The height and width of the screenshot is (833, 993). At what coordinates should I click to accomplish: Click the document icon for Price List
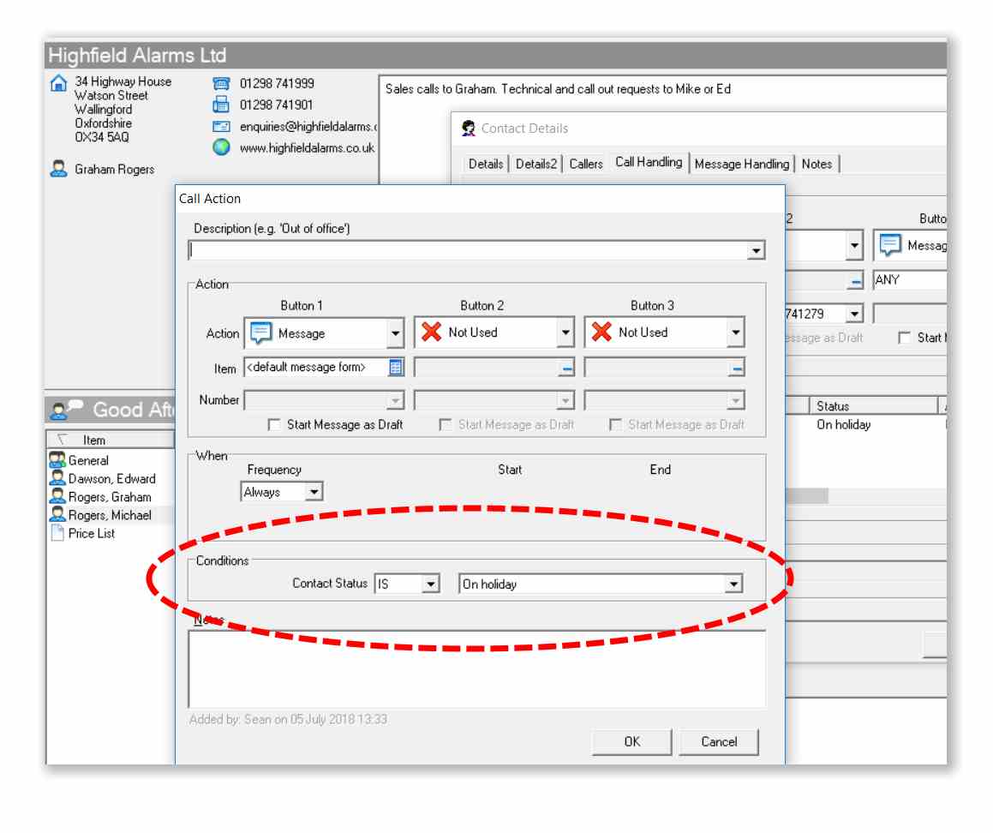click(x=57, y=533)
